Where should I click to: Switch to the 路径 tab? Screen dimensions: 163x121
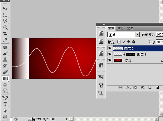point(130,29)
